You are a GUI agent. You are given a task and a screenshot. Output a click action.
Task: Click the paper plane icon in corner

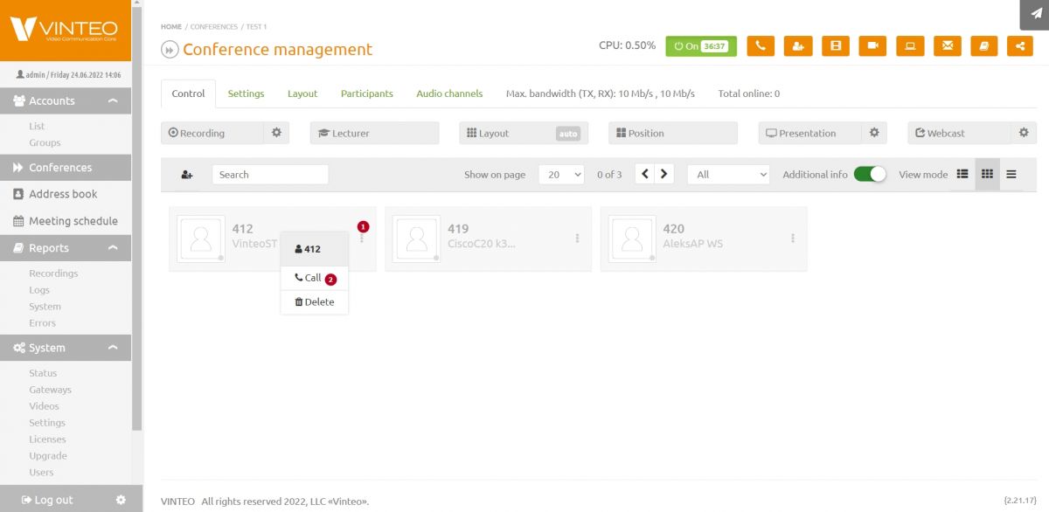[1035, 14]
